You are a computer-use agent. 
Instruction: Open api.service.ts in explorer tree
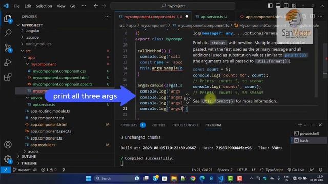[44, 104]
